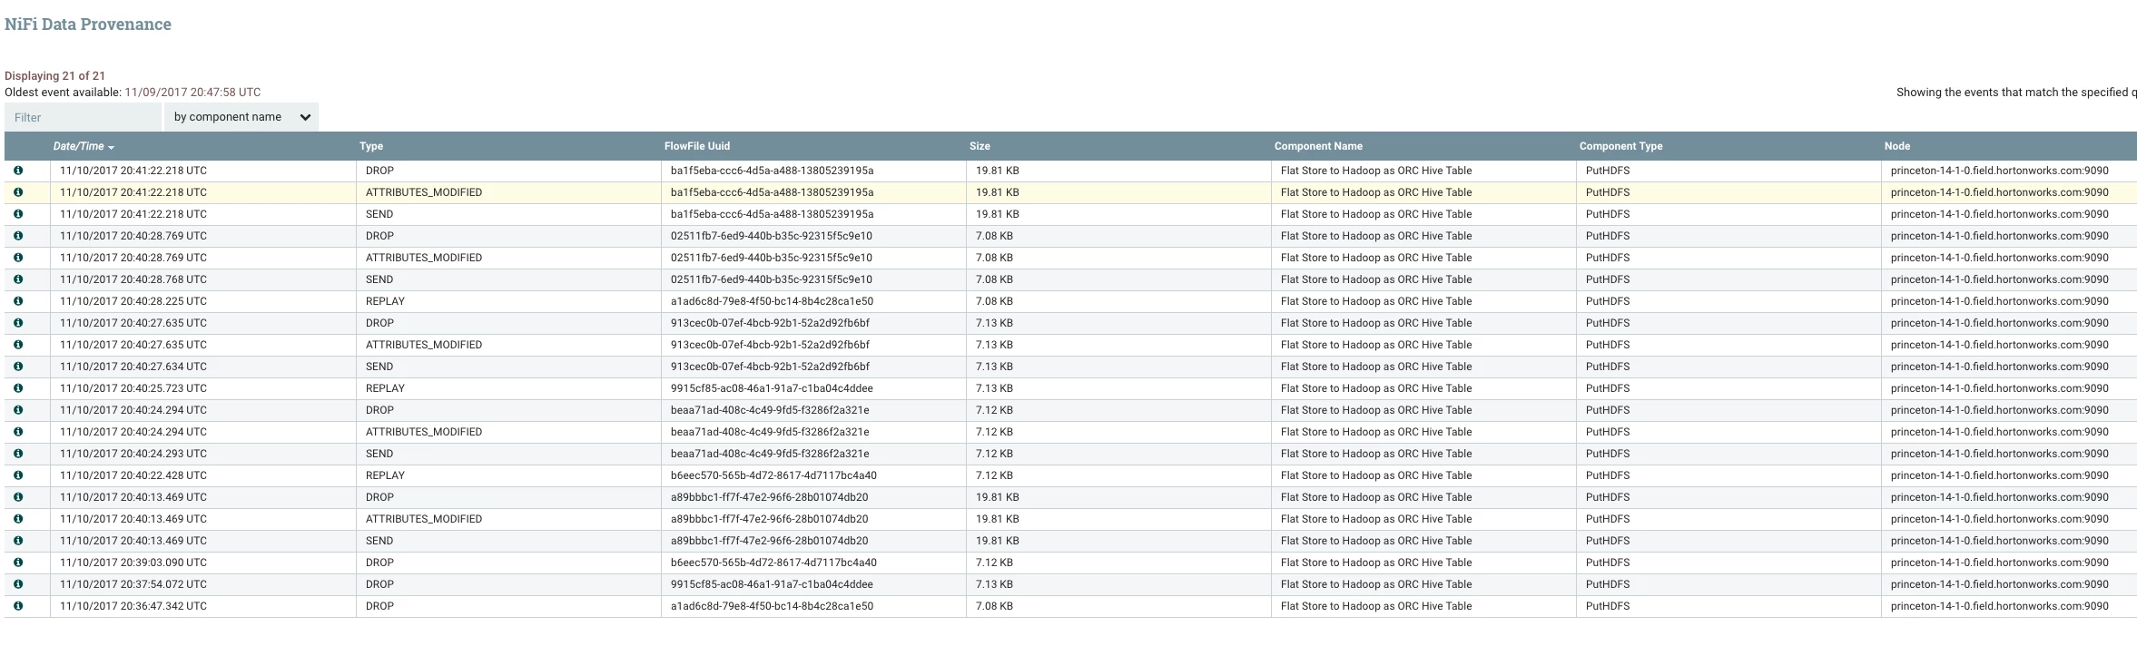The width and height of the screenshot is (2137, 646).
Task: Sort by Component Name column header
Action: point(1318,146)
